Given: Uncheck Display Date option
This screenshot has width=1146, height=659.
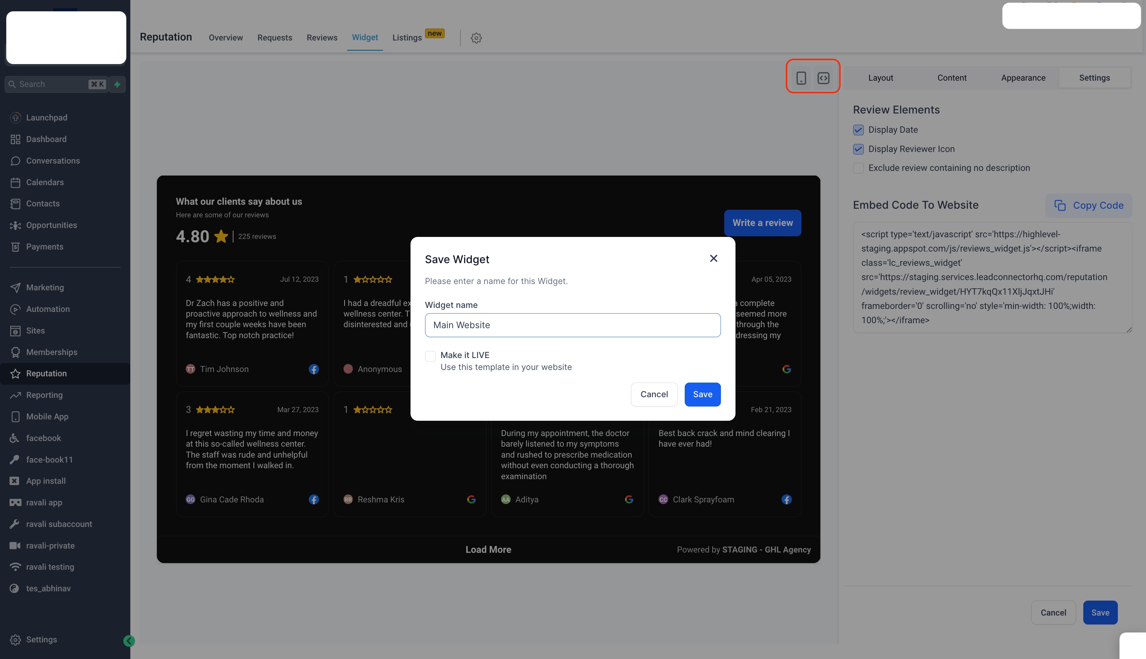Looking at the screenshot, I should click(858, 130).
